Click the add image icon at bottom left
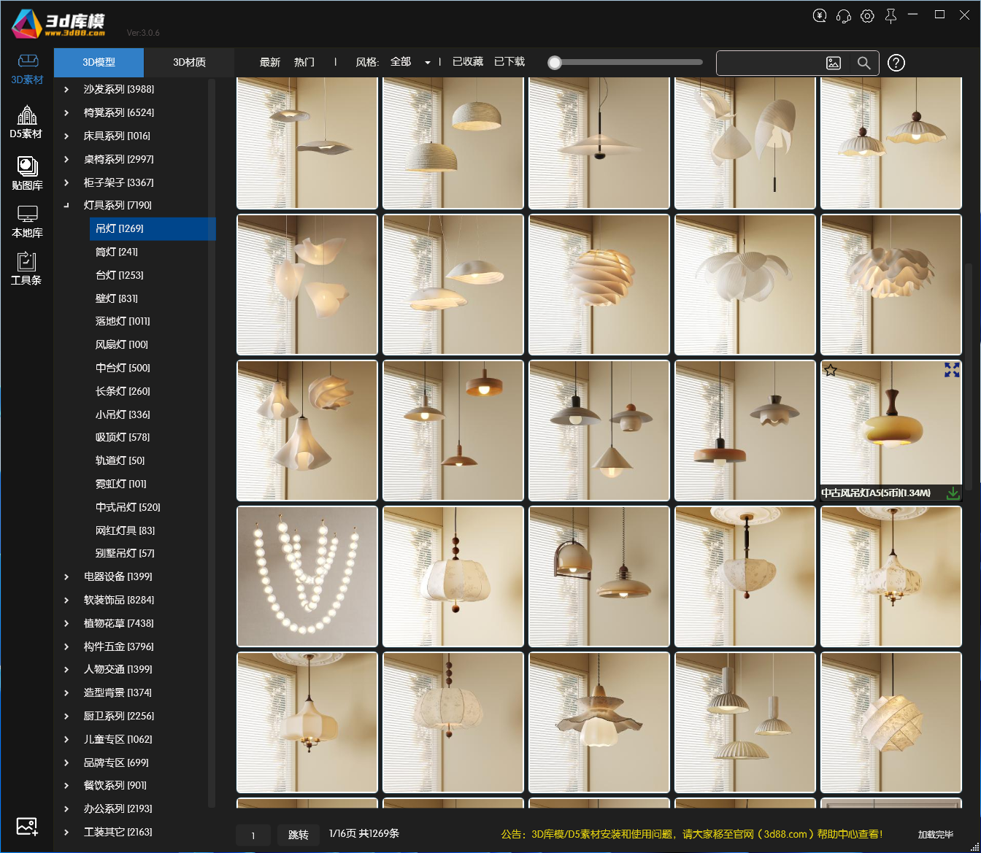This screenshot has height=853, width=981. click(x=27, y=827)
